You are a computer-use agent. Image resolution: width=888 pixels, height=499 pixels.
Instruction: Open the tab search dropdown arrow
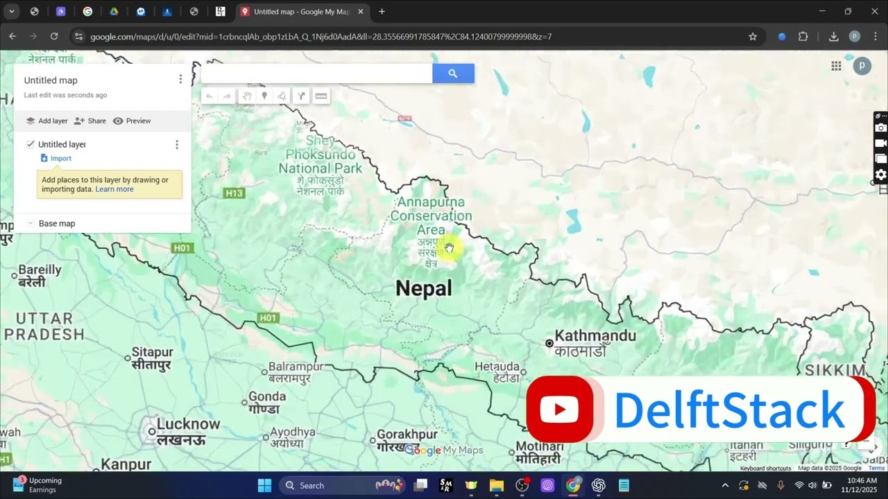point(11,12)
